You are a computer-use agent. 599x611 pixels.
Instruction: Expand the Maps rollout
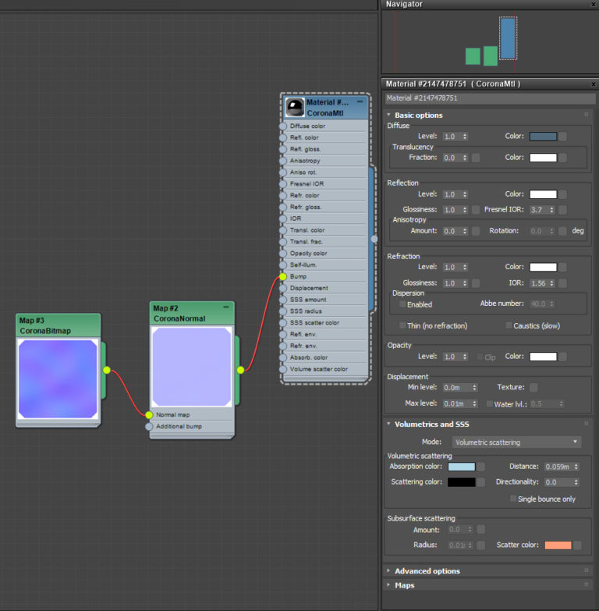tap(404, 585)
